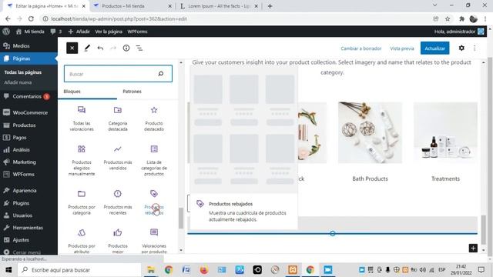Close the block inserter with X button
The width and height of the screenshot is (493, 277).
coord(72,48)
